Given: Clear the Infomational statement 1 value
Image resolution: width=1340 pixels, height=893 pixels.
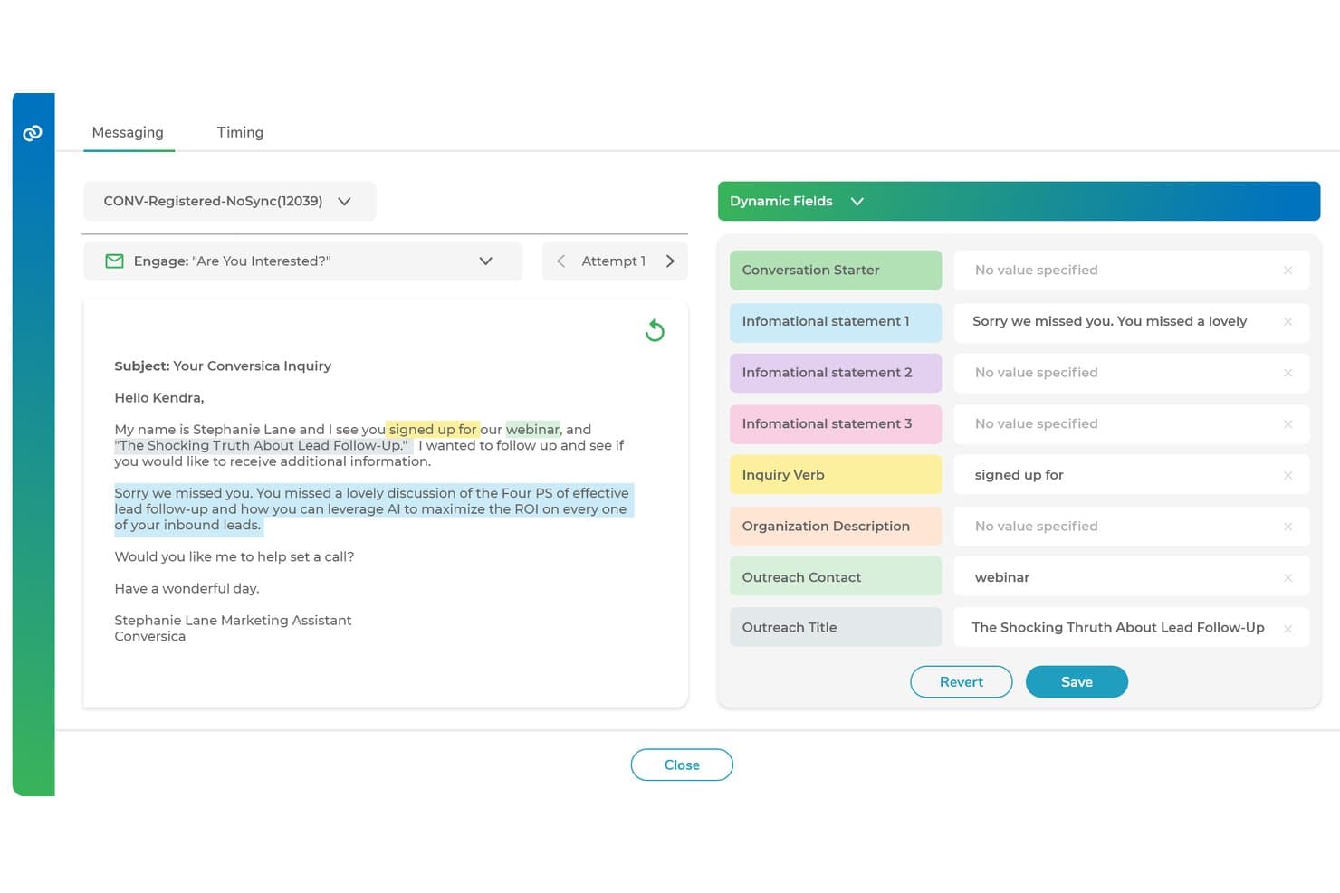Looking at the screenshot, I should point(1287,322).
